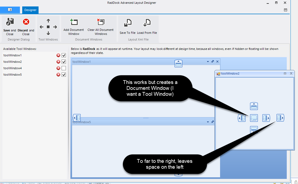Maximize the Layout Designer window
This screenshot has width=298, height=184.
(x=276, y=3)
